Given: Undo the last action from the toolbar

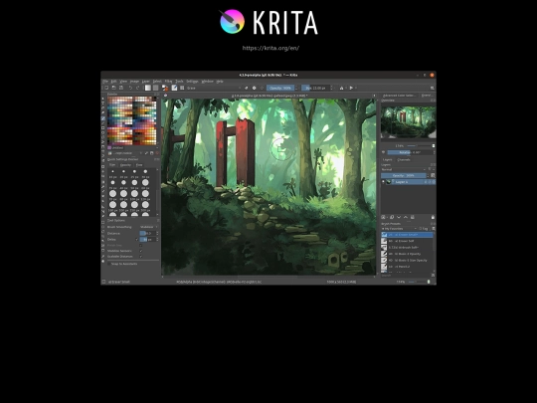Looking at the screenshot, I should click(x=130, y=89).
